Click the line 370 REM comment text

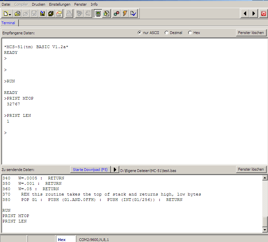[x=111, y=194]
